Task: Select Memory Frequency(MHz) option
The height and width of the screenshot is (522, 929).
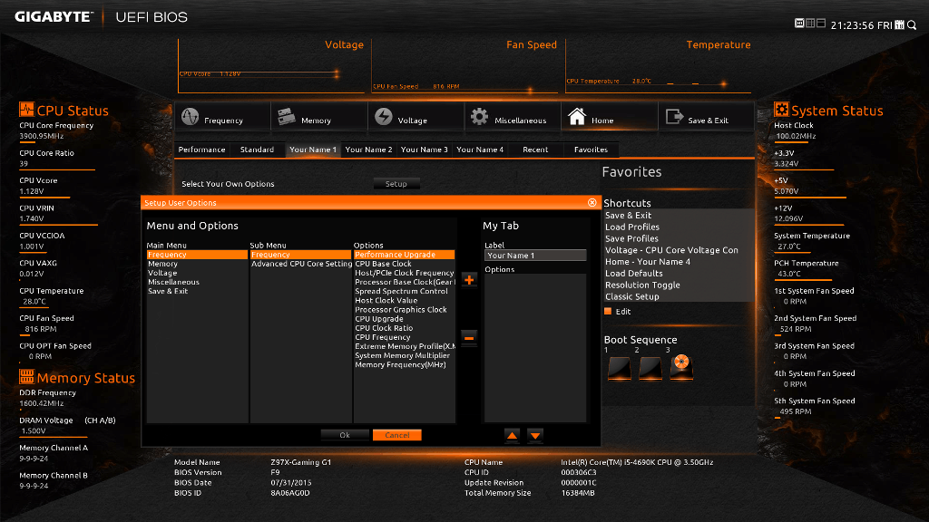Action: [x=404, y=364]
